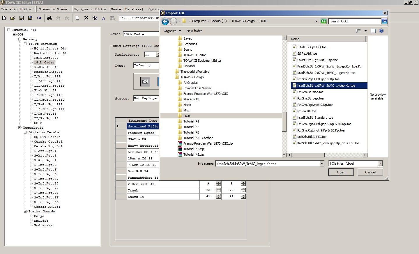This screenshot has height=254, width=419.
Task: Open the Scenario Viewer menu
Action: tap(54, 9)
